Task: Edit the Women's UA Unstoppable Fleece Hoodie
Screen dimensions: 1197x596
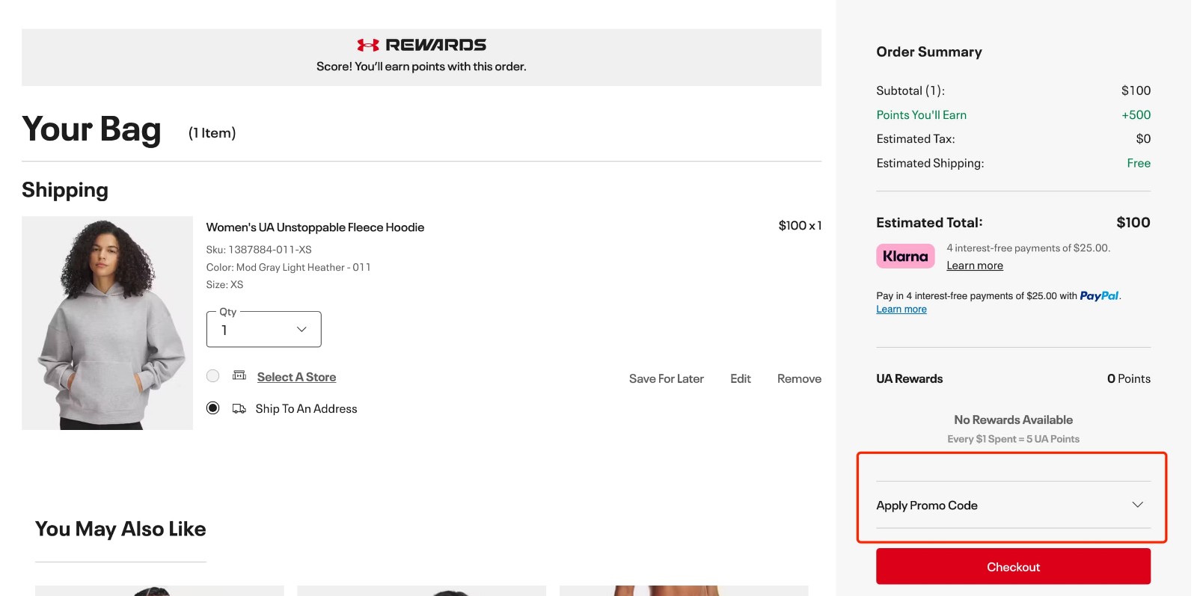Action: click(x=740, y=378)
